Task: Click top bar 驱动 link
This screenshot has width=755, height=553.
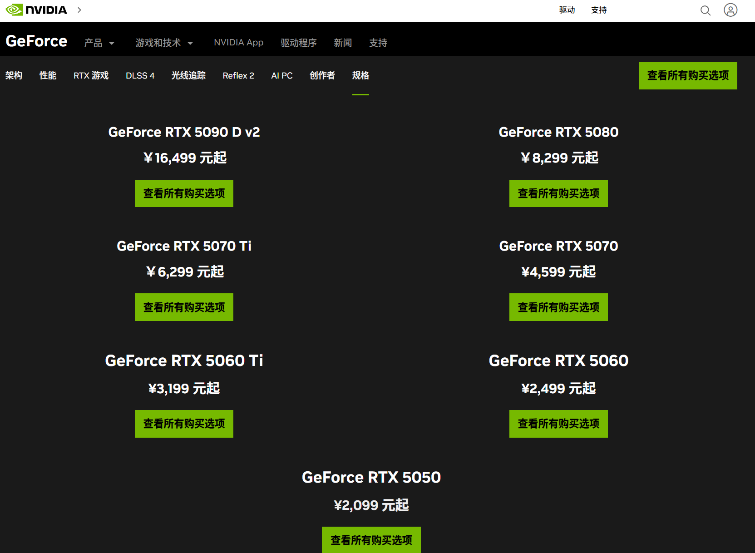Action: tap(567, 10)
